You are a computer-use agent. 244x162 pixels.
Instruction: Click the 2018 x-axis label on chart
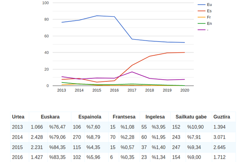[149, 90]
